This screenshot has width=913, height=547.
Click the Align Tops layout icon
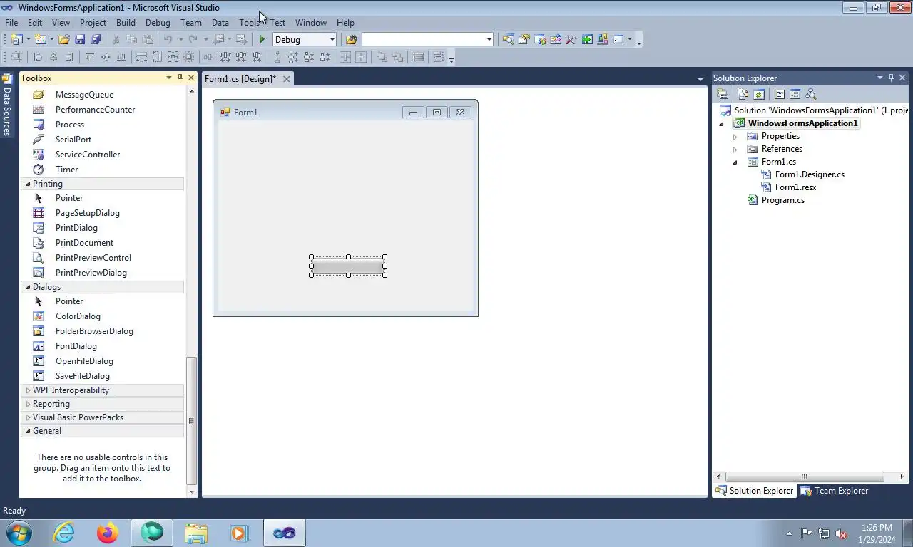(x=90, y=57)
